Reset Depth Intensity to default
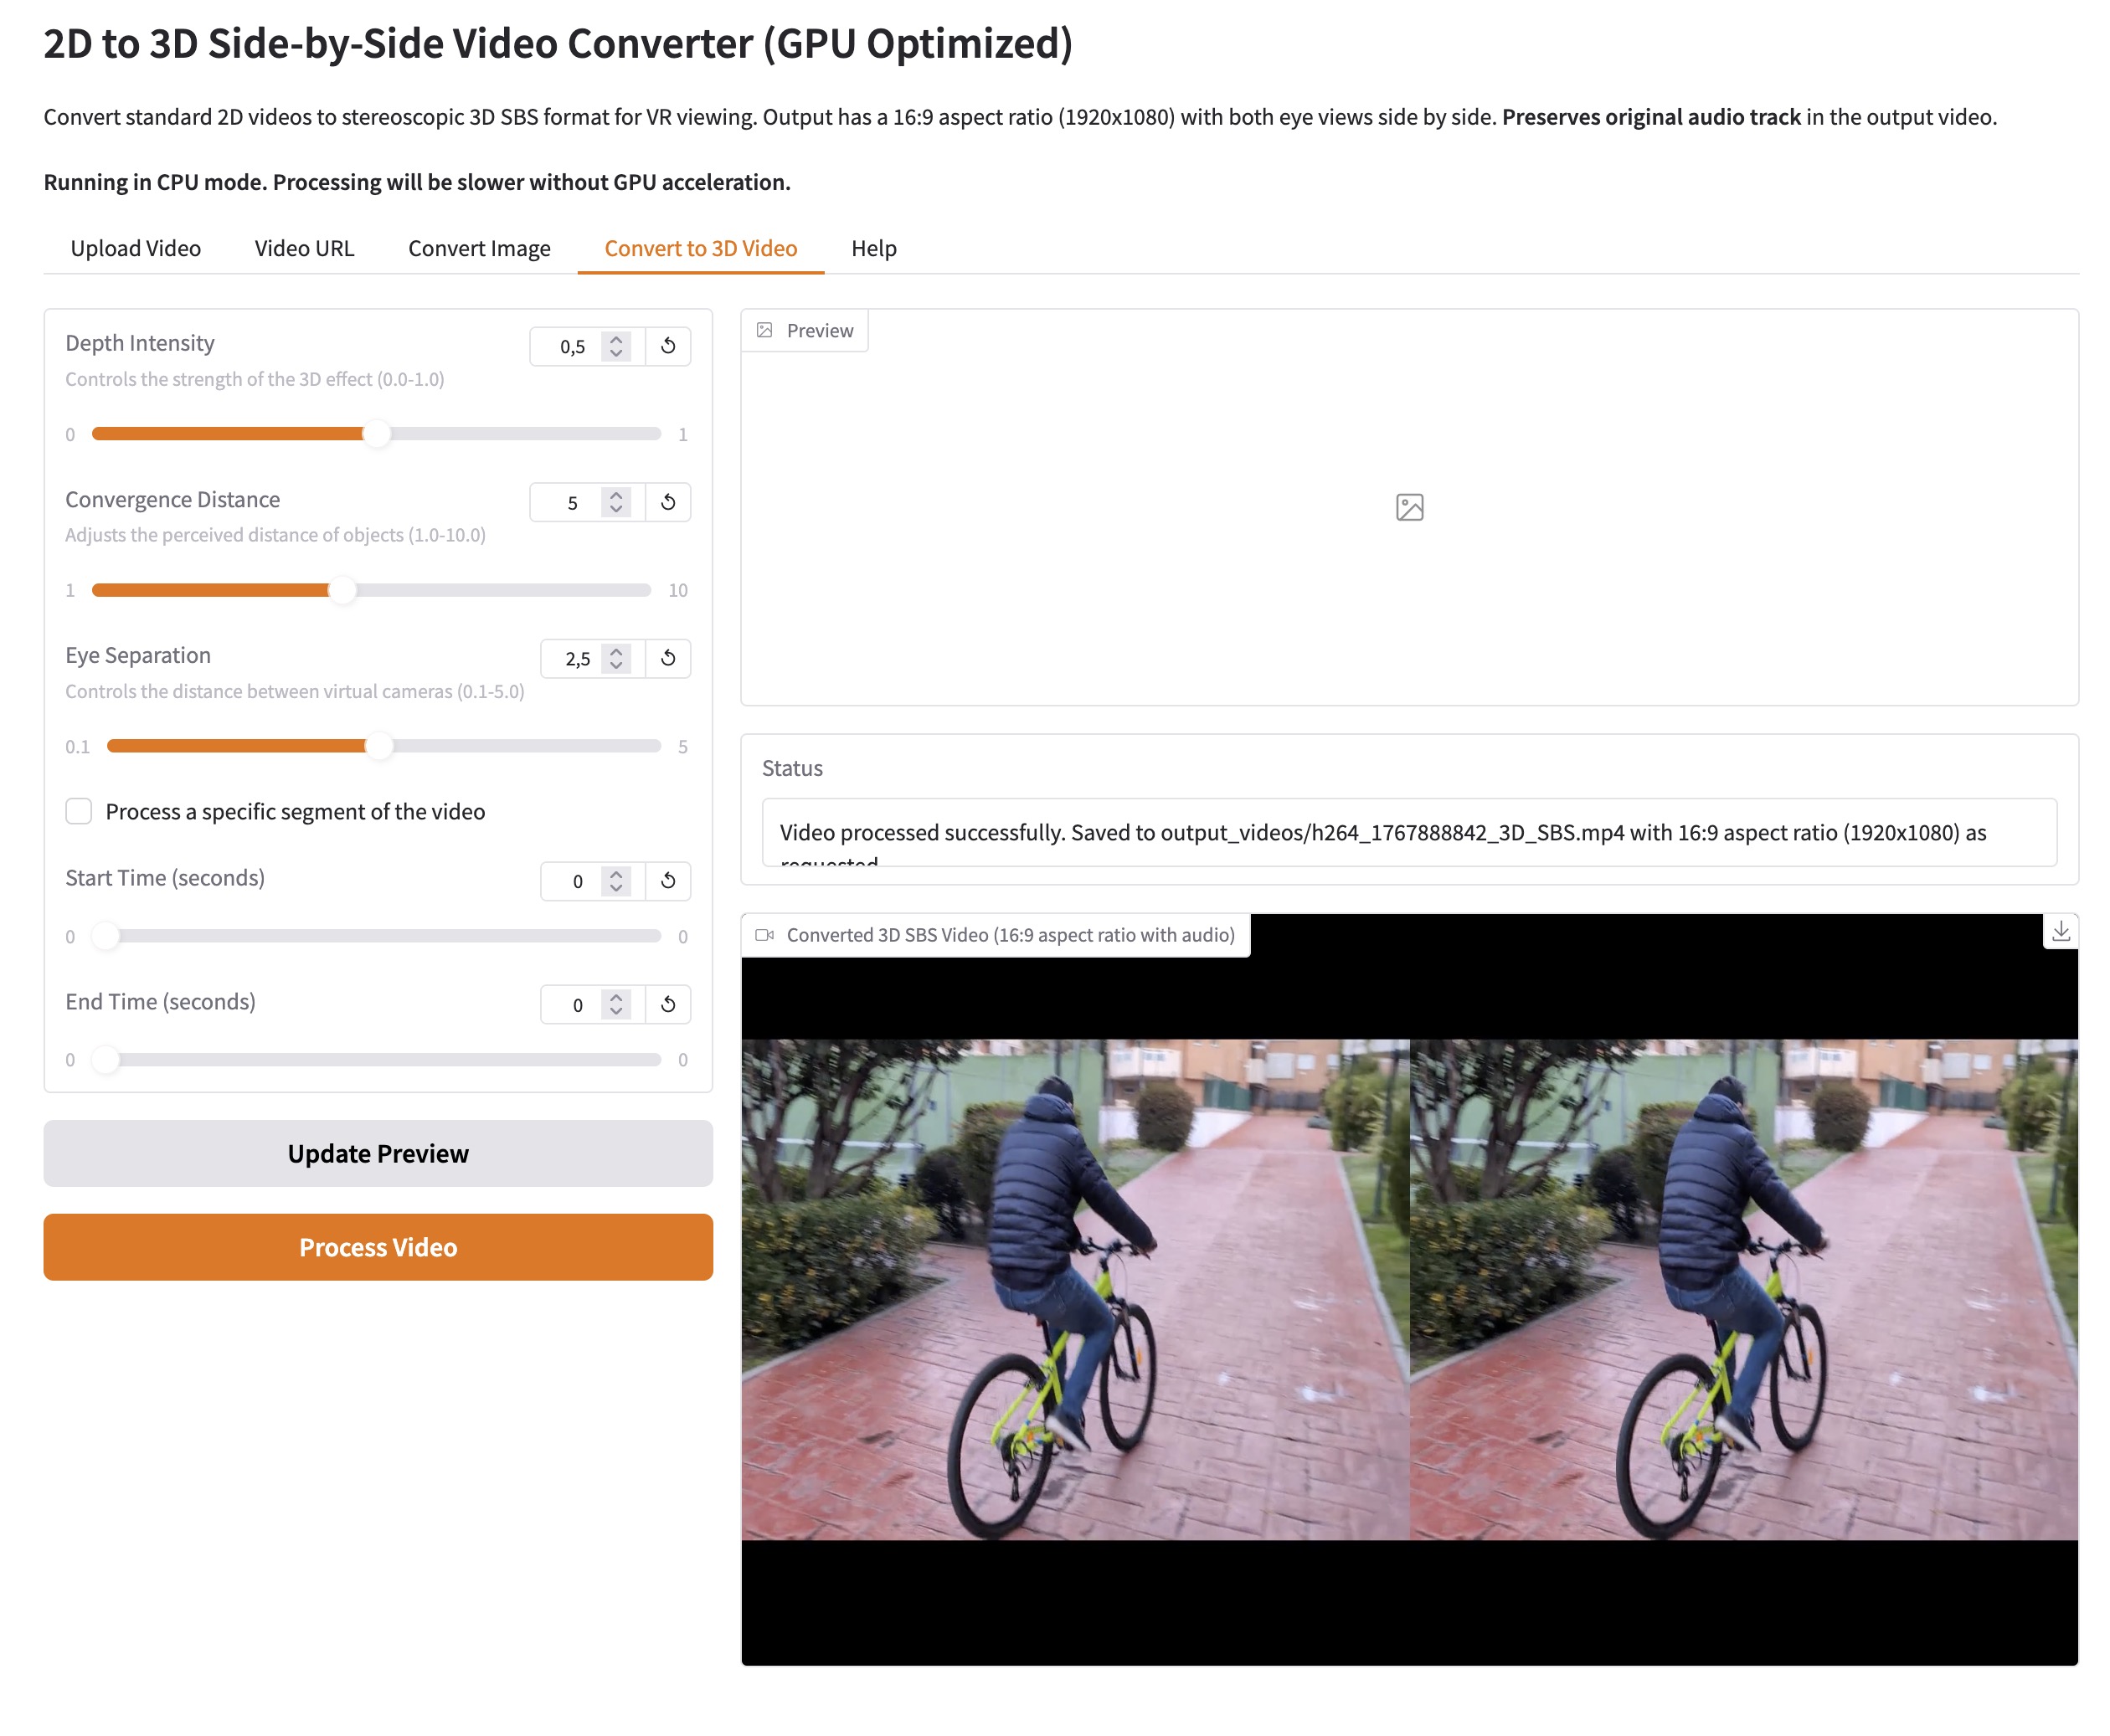Image resolution: width=2110 pixels, height=1736 pixels. tap(667, 346)
